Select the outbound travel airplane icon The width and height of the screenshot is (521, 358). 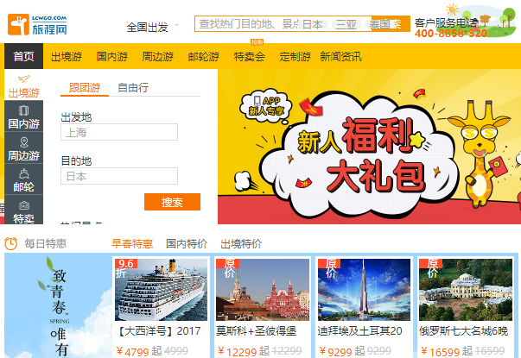[24, 79]
